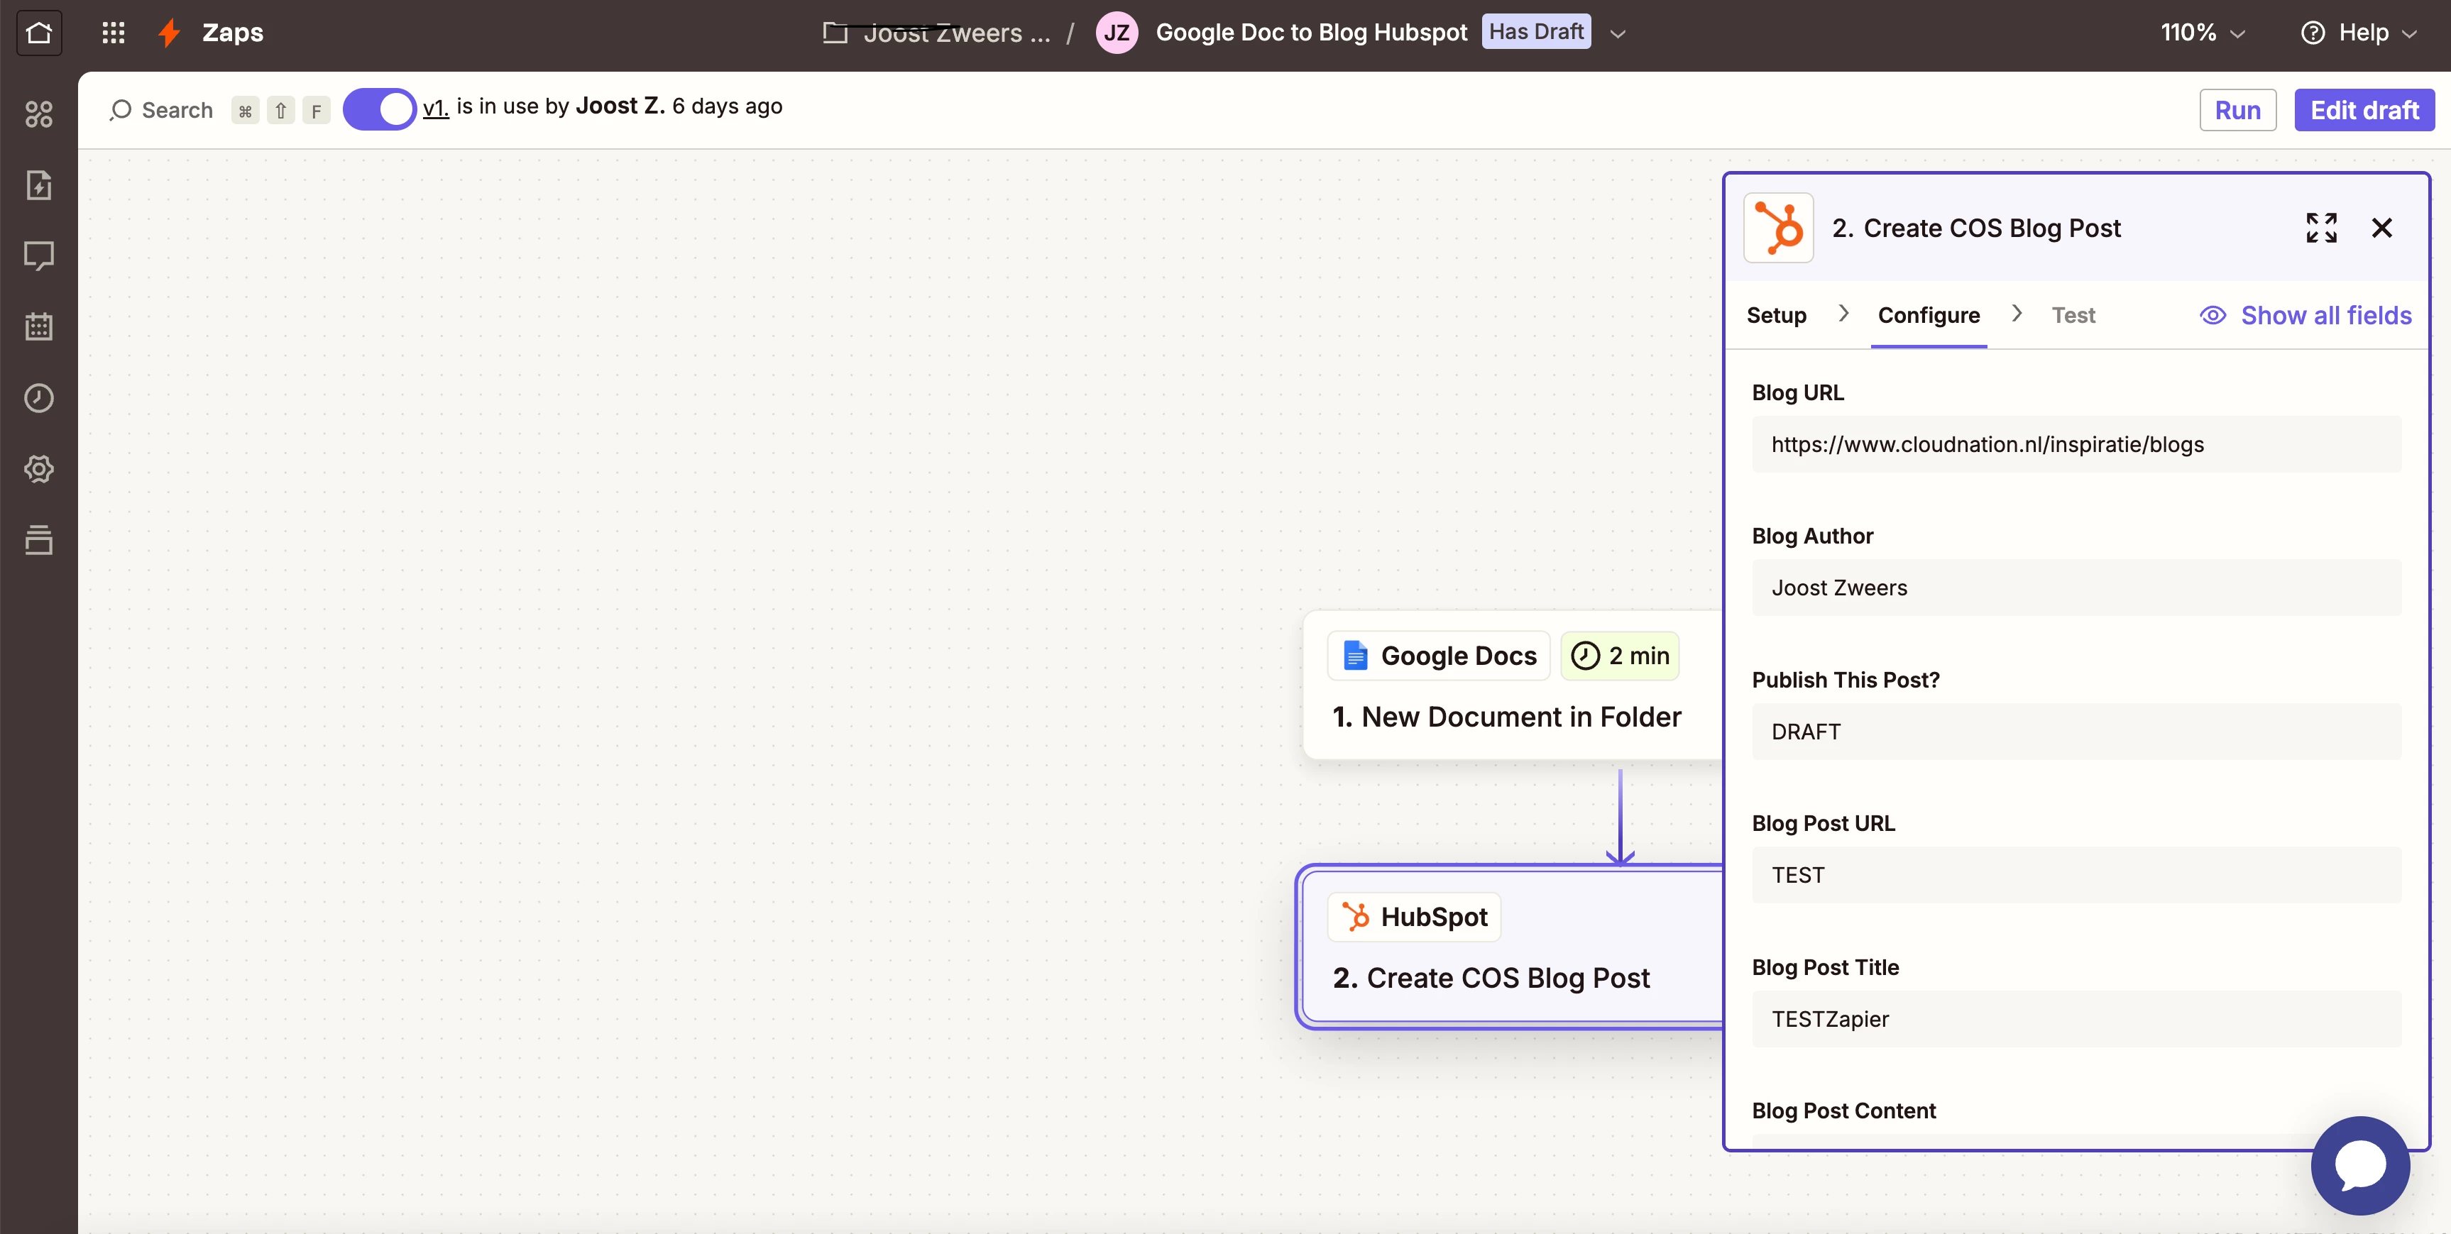Click the panel title 2. Create COS Blog Post
The width and height of the screenshot is (2451, 1234).
click(1975, 228)
